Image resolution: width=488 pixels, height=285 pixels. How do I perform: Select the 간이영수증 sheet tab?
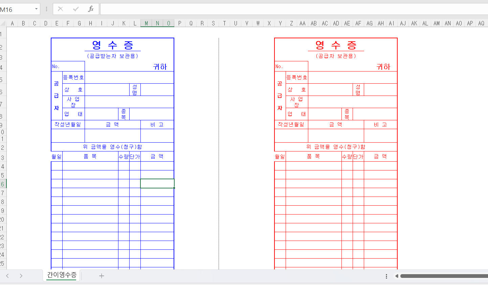62,275
